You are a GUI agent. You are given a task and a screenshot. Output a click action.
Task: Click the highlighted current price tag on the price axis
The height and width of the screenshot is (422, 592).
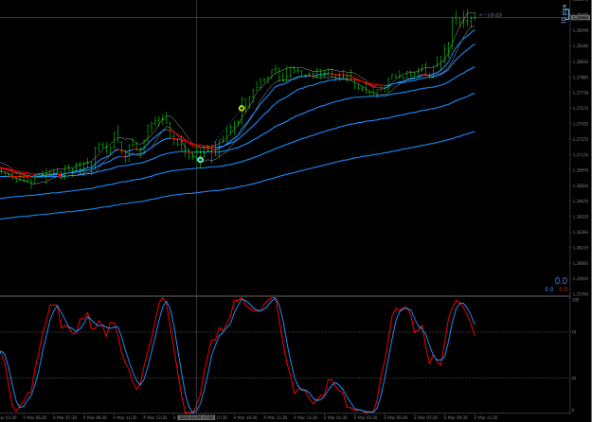click(x=581, y=18)
